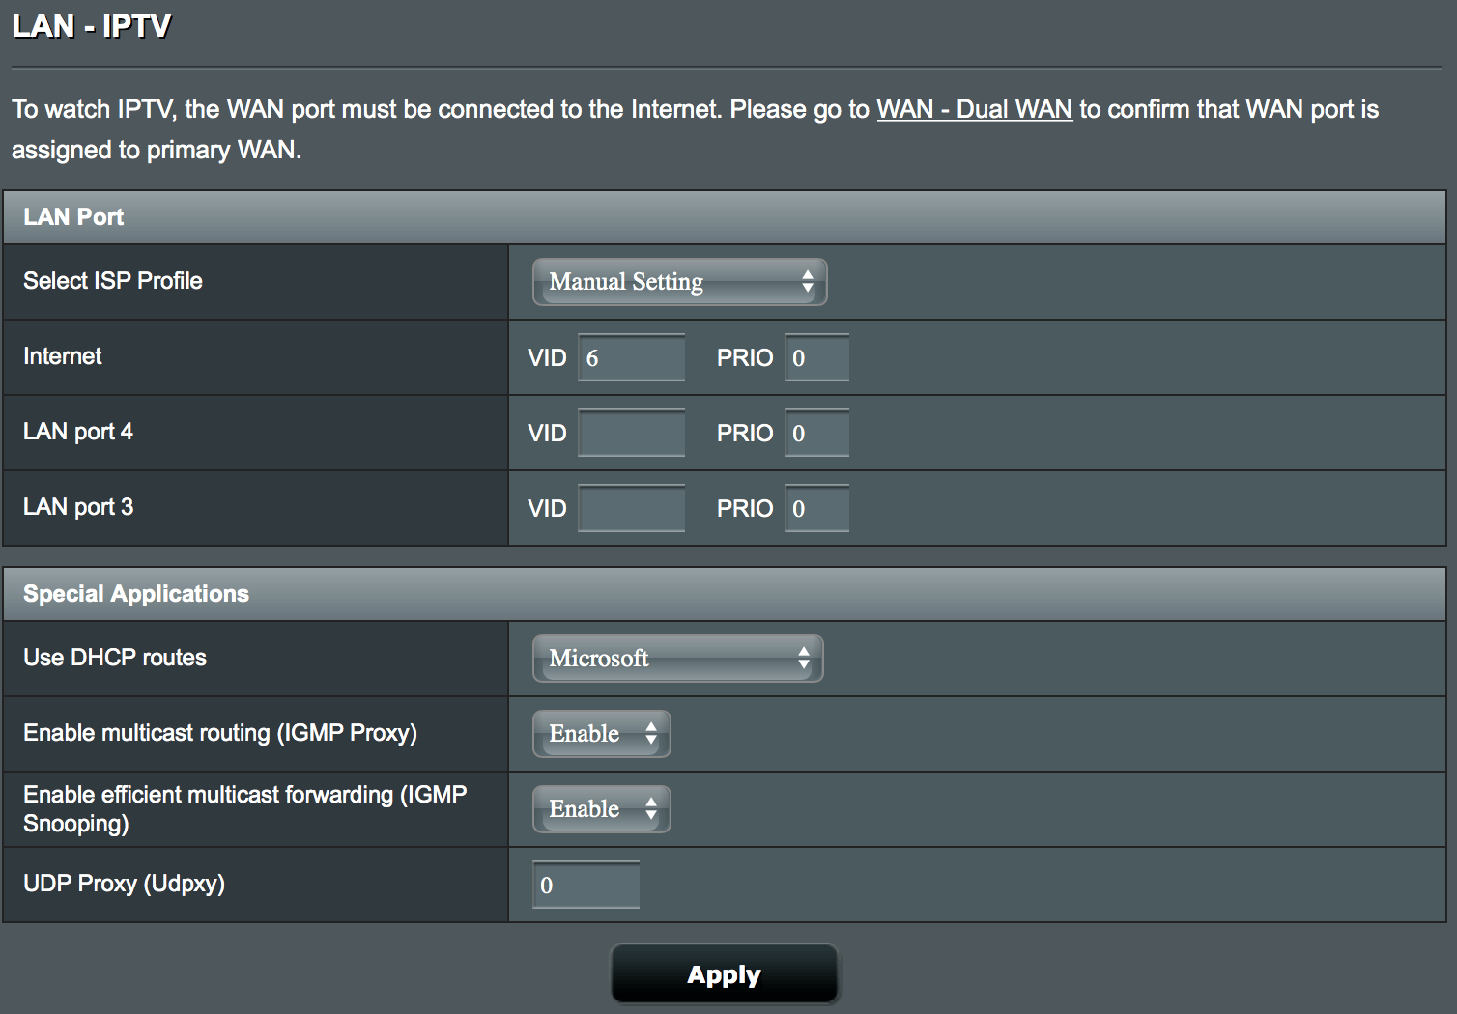This screenshot has height=1014, width=1457.
Task: Click the LAN Port section header
Action: (73, 217)
